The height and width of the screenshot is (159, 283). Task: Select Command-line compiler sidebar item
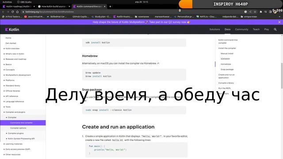tap(23, 123)
